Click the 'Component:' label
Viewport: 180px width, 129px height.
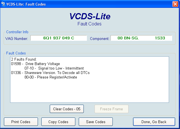tap(100, 39)
